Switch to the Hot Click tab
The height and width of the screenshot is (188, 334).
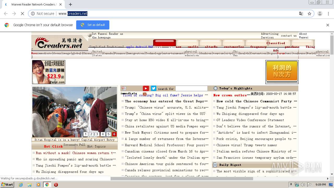53,146
